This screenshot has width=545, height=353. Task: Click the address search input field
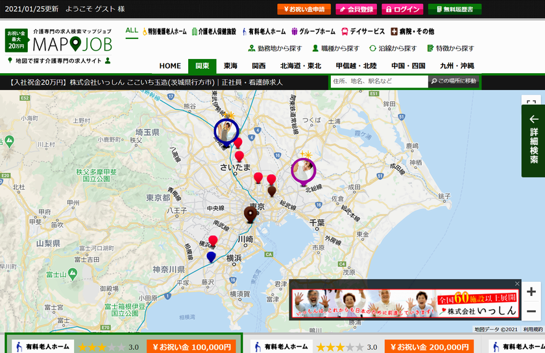pos(378,82)
